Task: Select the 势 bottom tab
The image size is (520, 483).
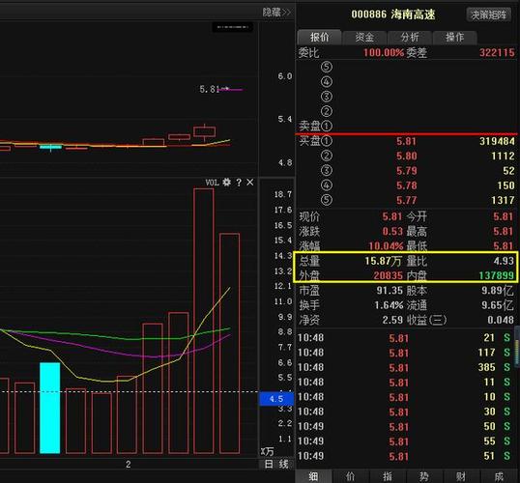Action: pyautogui.click(x=423, y=476)
